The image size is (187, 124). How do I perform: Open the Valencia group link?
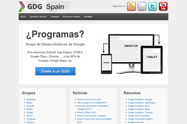(31, 122)
